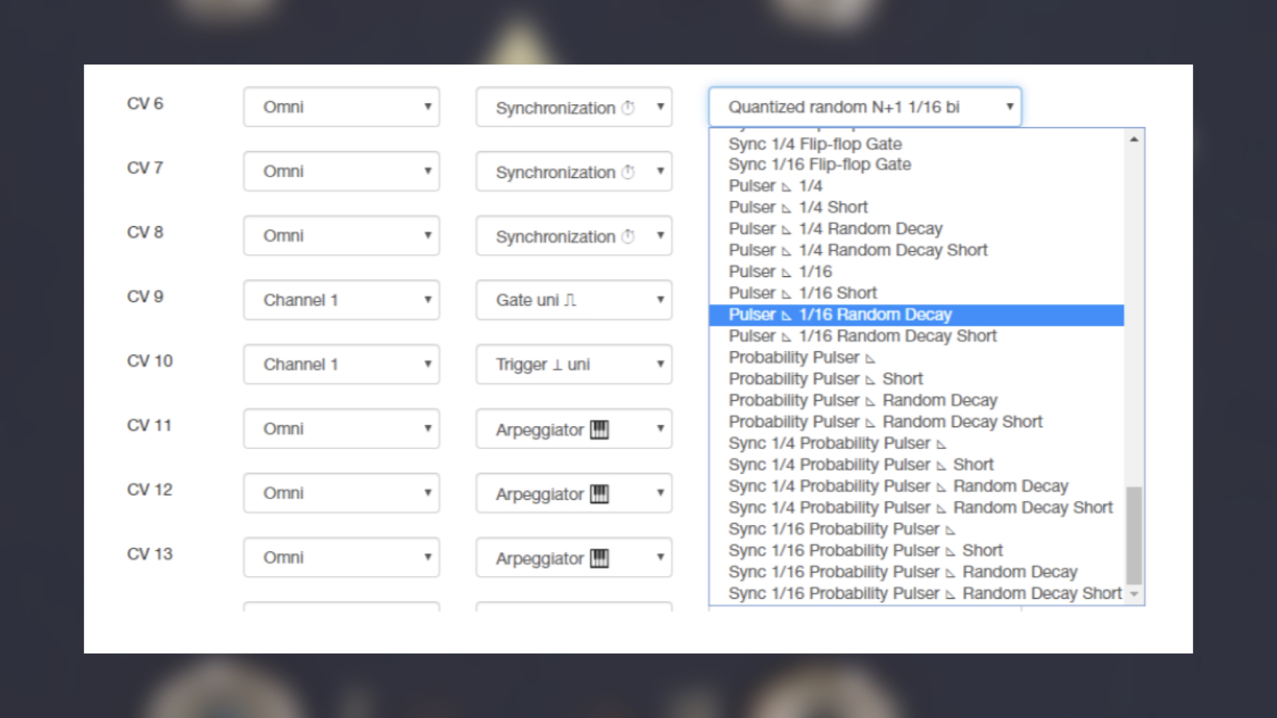This screenshot has width=1277, height=718.
Task: Open CV 12 Omni channel dropdown
Action: click(341, 493)
